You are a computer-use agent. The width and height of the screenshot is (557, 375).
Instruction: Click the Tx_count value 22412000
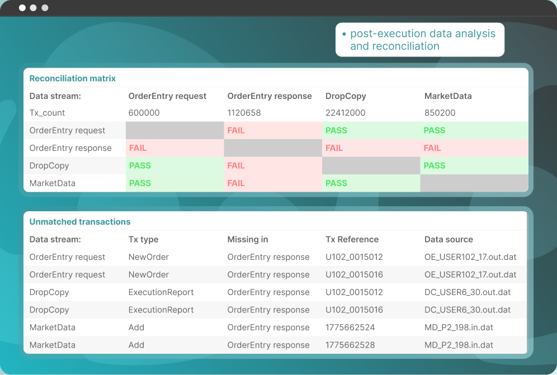pos(346,113)
